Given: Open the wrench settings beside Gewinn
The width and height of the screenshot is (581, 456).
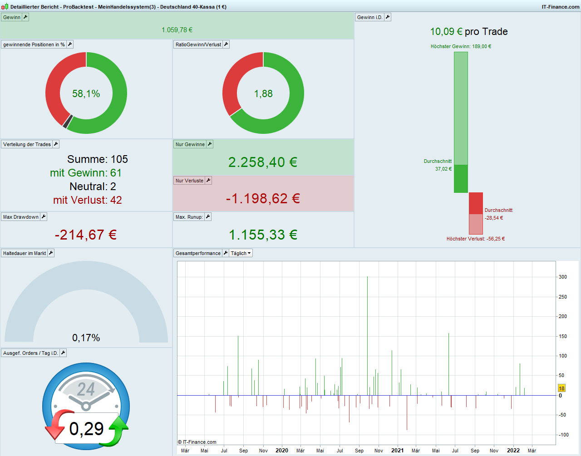Looking at the screenshot, I should click(25, 17).
